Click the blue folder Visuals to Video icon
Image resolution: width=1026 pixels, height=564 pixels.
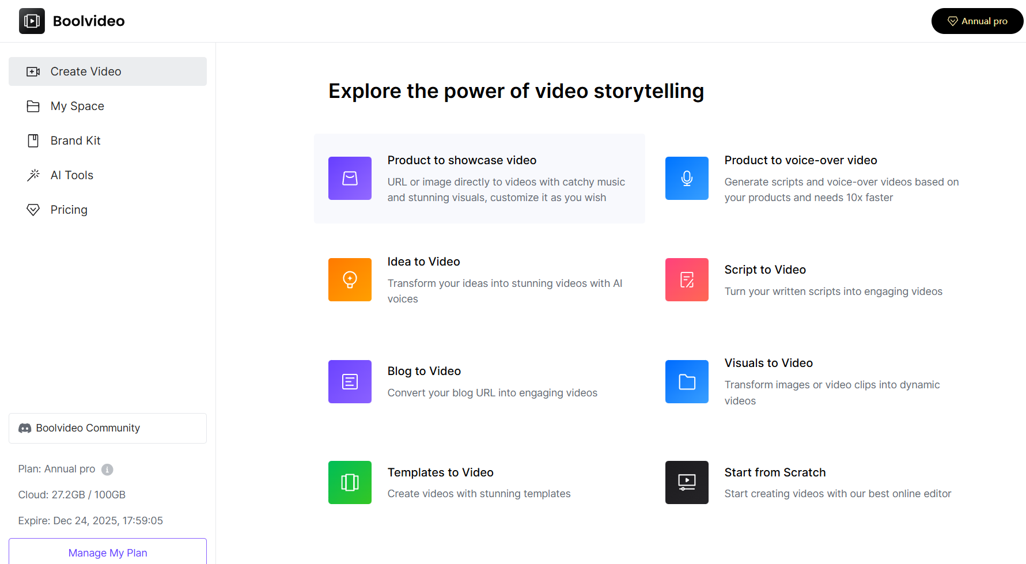click(687, 381)
